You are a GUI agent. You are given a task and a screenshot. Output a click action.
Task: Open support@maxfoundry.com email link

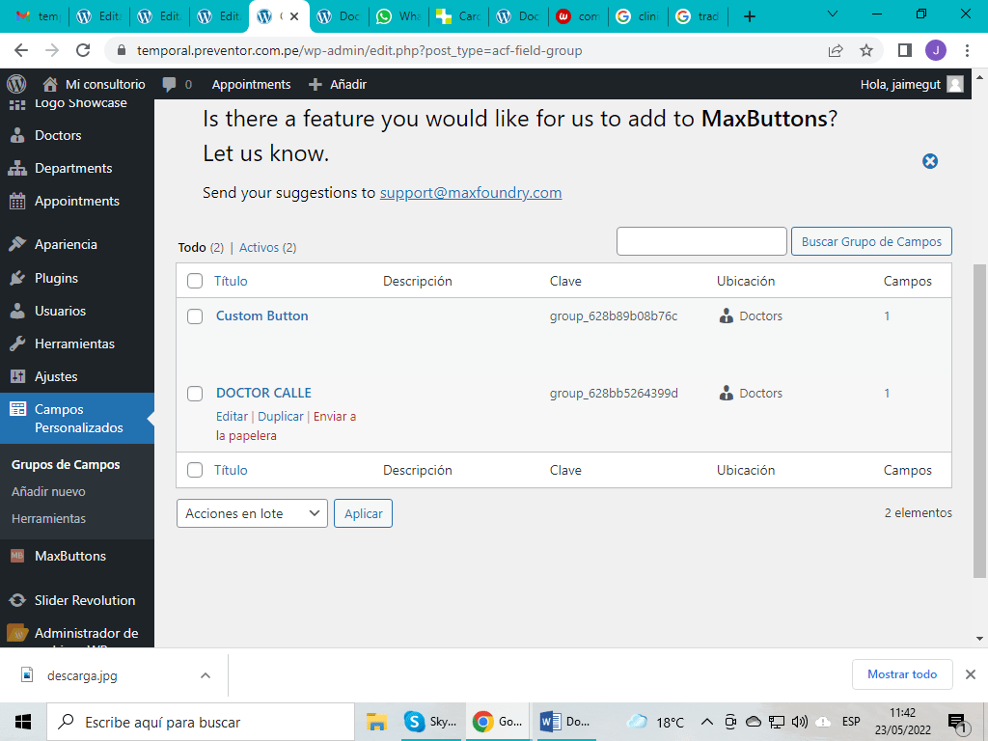click(471, 193)
